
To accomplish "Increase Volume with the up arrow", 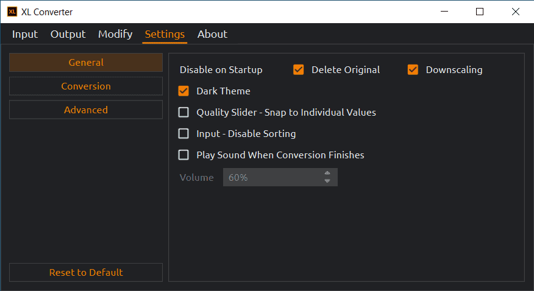I will 327,174.
